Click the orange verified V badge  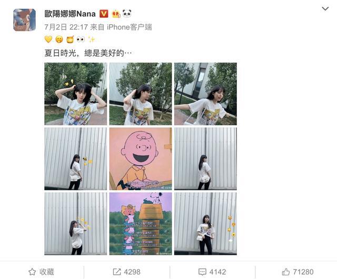(104, 14)
